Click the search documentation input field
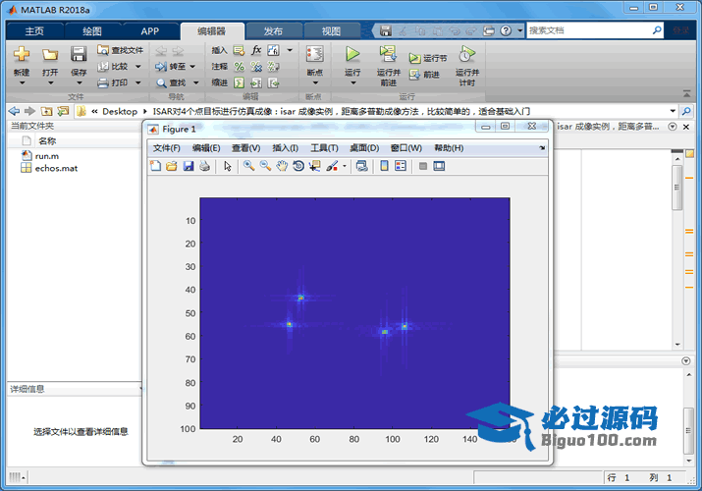This screenshot has width=702, height=491. click(589, 30)
